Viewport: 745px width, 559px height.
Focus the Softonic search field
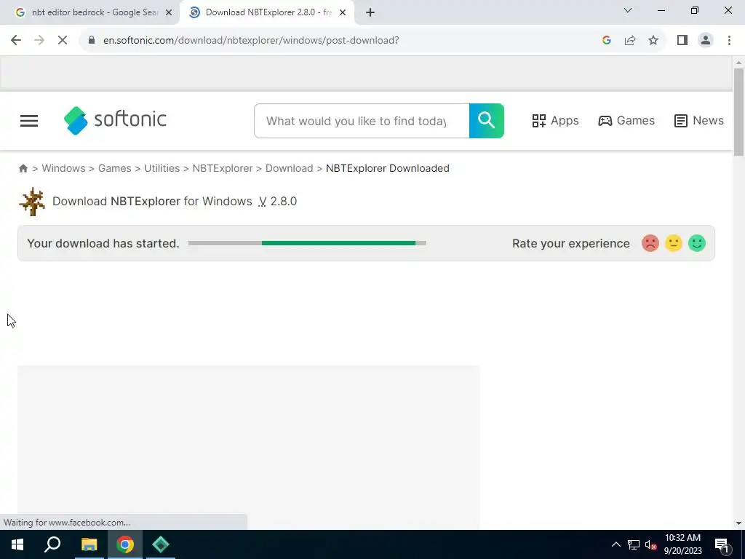(361, 121)
